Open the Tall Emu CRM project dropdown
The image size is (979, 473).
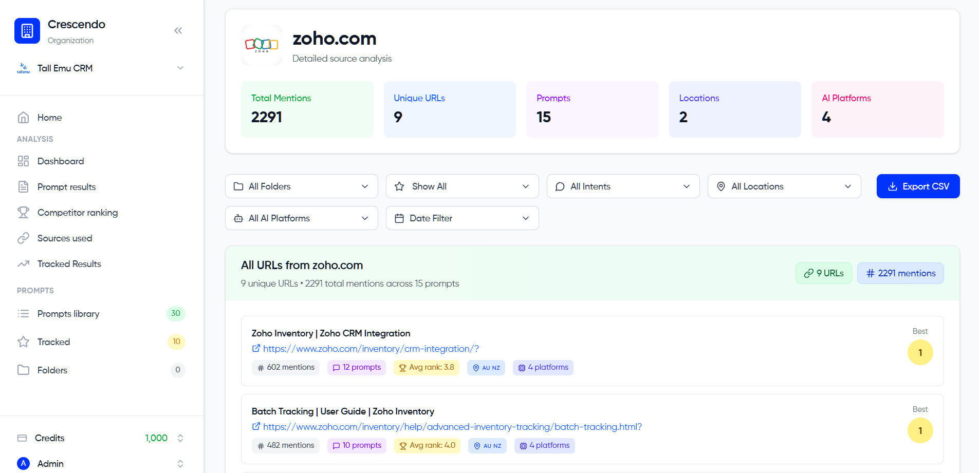click(x=101, y=68)
